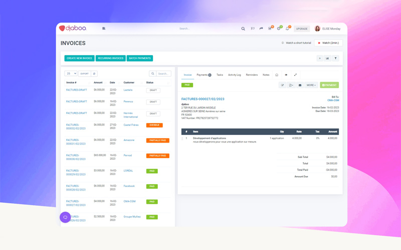Viewport: 401px width, 250px height.
Task: Click the L'ORÉAL customer link
Action: [128, 170]
